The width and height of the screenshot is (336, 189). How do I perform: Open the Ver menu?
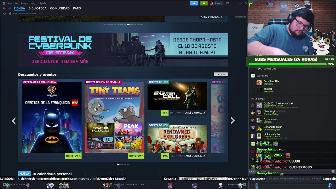[17, 3]
